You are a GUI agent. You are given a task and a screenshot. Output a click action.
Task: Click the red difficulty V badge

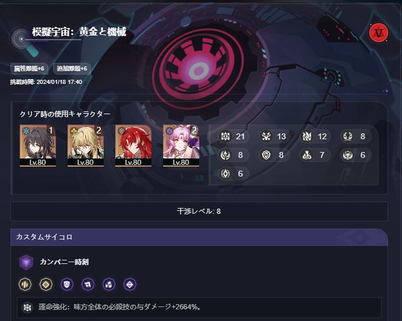(379, 33)
